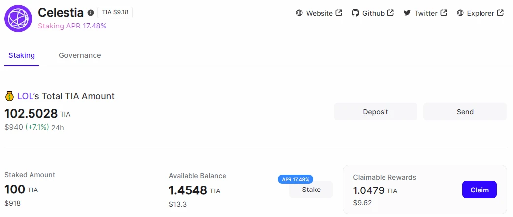The height and width of the screenshot is (217, 513).
Task: Click the globe icon next to Website
Action: coord(299,13)
